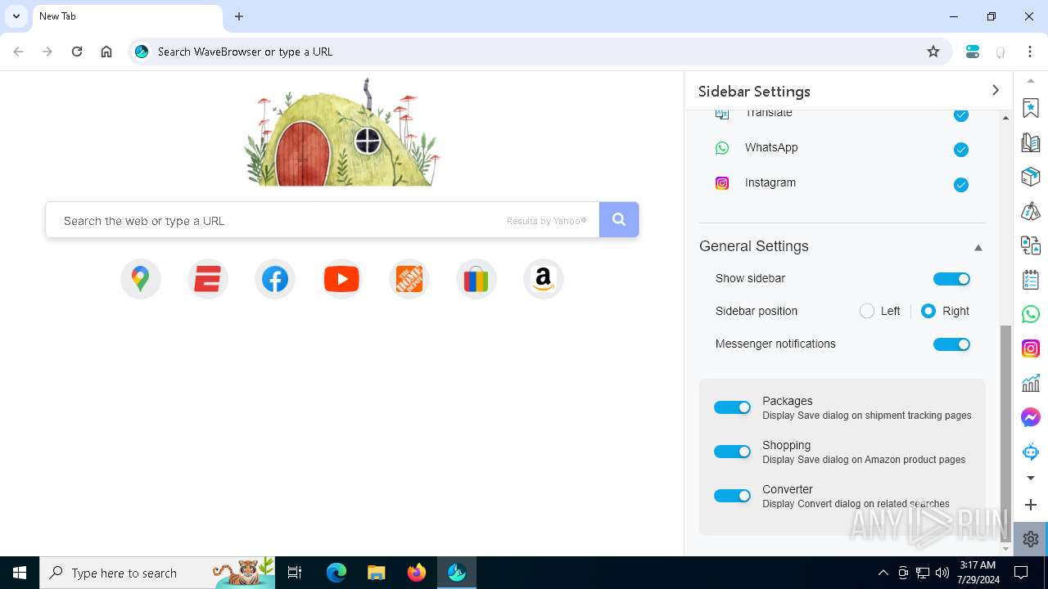Image resolution: width=1048 pixels, height=589 pixels.
Task: Uncheck the Instagram sidebar item
Action: [x=961, y=185]
